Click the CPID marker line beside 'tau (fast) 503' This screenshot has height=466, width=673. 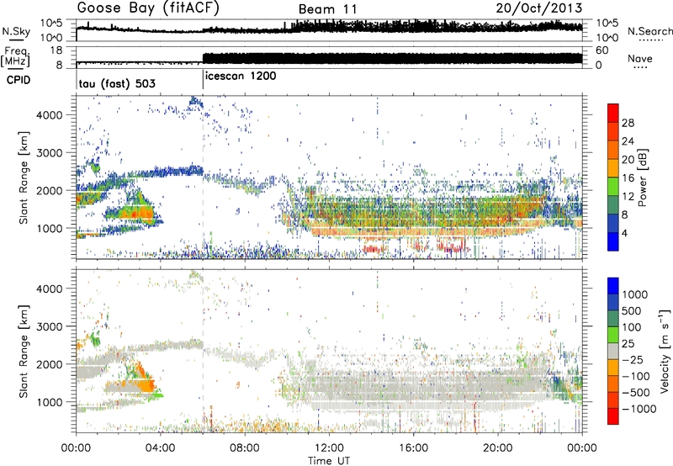77,79
